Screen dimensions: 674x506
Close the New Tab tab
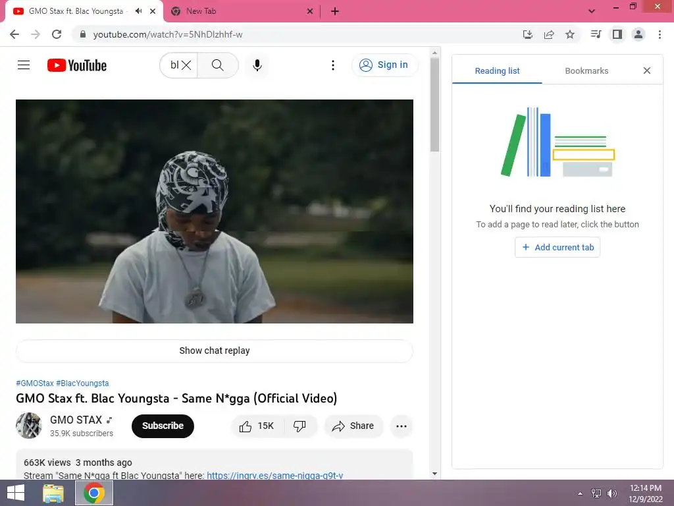tap(310, 11)
